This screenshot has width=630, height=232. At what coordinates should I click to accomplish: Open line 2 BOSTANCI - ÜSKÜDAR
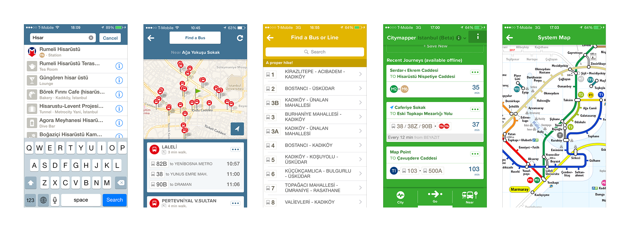click(315, 88)
